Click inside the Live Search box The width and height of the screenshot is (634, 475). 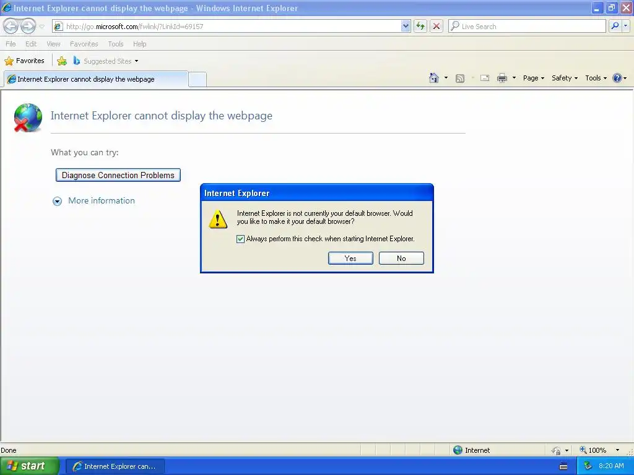pyautogui.click(x=528, y=26)
